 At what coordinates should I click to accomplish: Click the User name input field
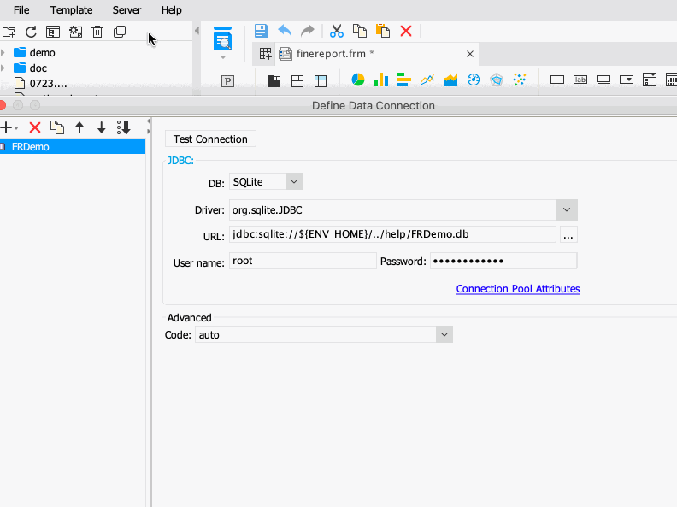[x=303, y=261]
